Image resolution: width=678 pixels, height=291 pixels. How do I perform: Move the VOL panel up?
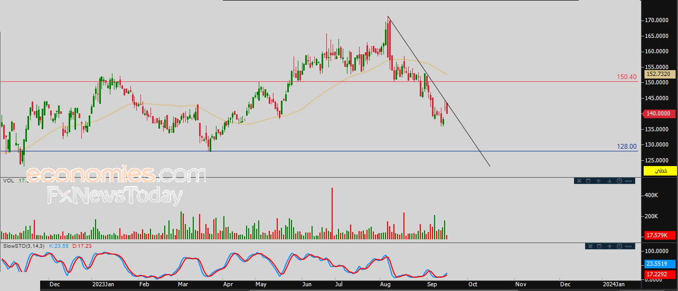pos(598,181)
